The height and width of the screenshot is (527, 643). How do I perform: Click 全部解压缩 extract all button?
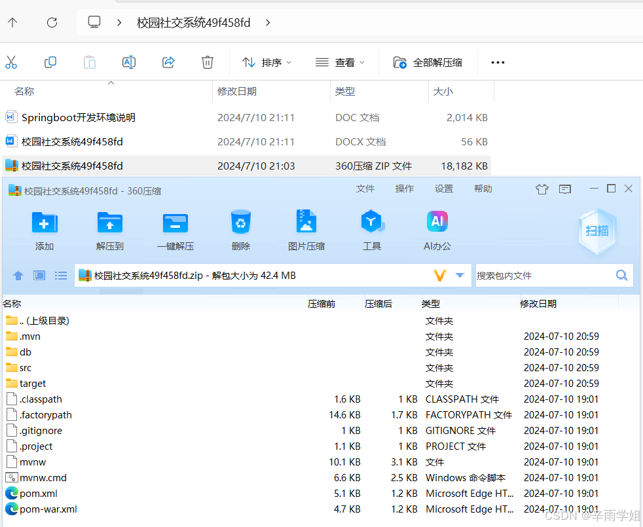(x=428, y=62)
